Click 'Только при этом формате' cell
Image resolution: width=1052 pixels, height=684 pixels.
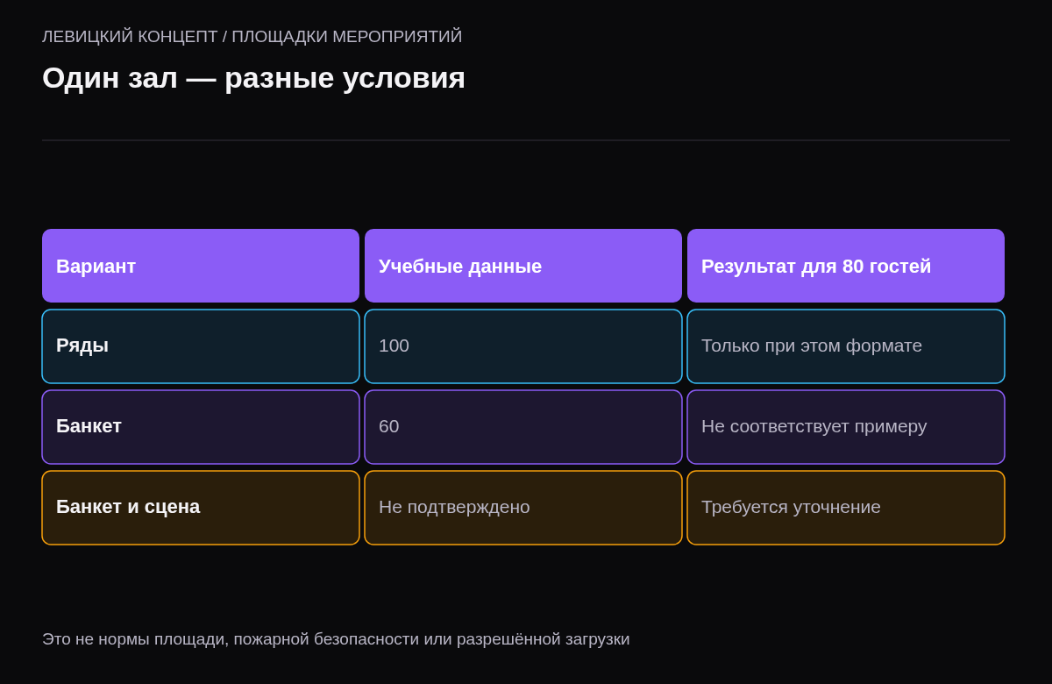[x=846, y=346]
